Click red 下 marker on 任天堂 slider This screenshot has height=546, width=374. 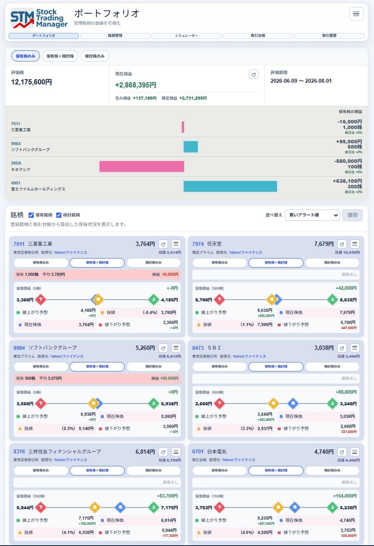219,300
